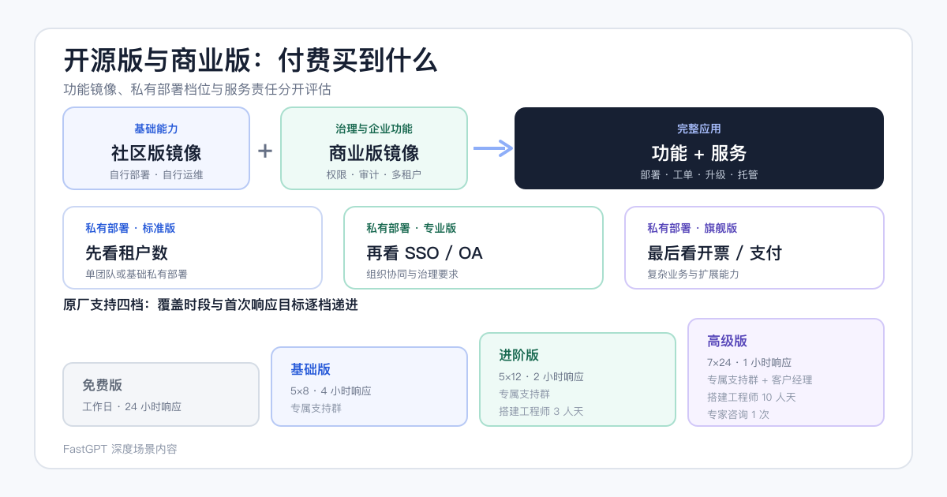Screen dimensions: 947x497
Task: Click the text 搭建工程师 10 人天
Action: click(x=751, y=397)
